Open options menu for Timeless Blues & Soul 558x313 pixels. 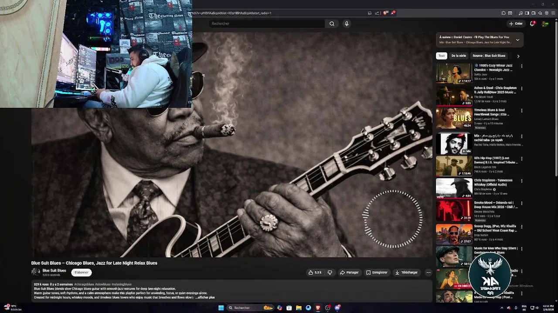pos(522,111)
